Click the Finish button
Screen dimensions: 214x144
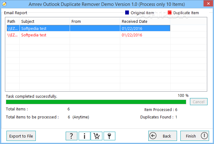(x=195, y=136)
